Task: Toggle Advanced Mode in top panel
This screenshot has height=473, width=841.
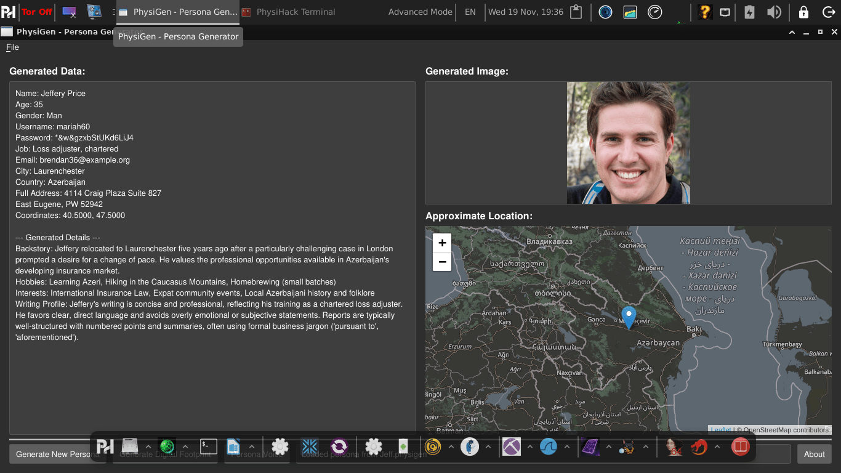Action: [420, 12]
